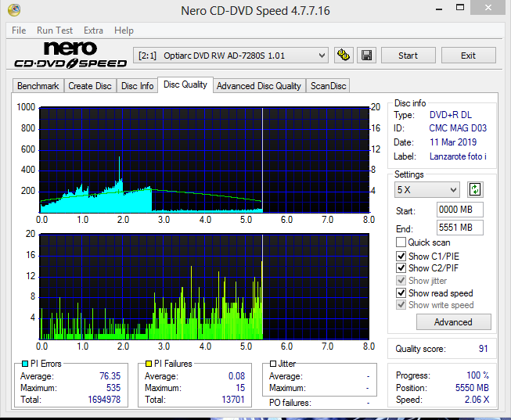Click the disc Type value DVD+R DL

(451, 115)
